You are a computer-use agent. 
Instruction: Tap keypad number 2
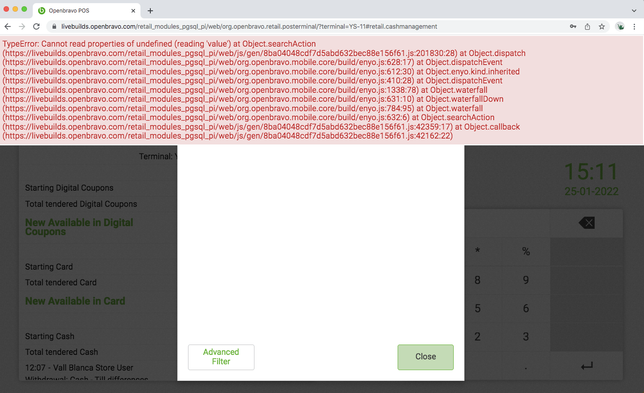click(478, 337)
